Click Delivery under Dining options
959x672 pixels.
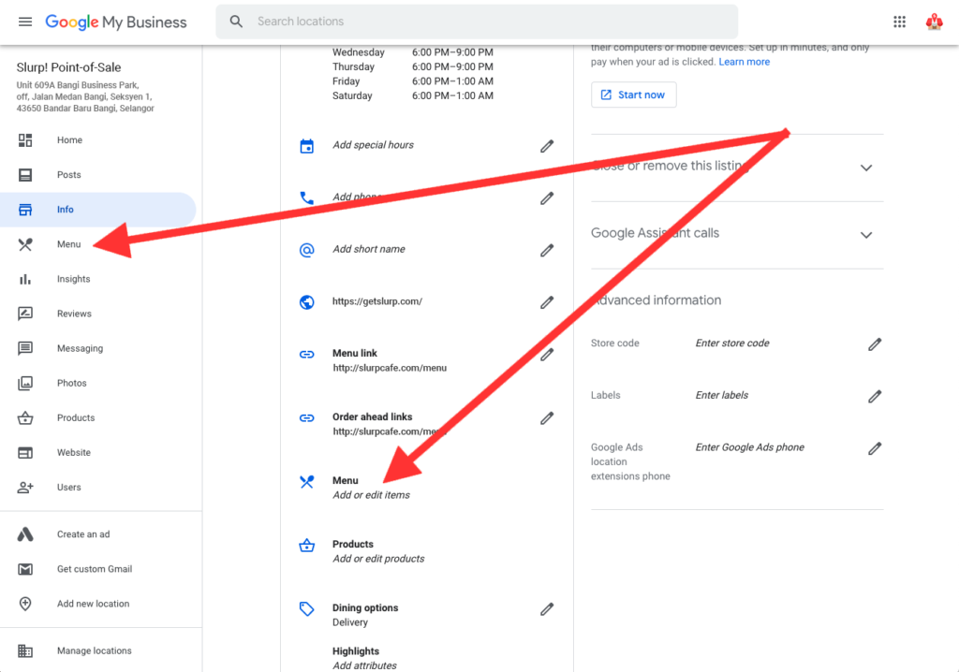(x=350, y=621)
